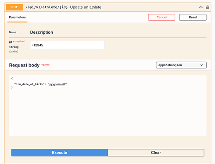The width and height of the screenshot is (215, 164).
Task: Collapse the Update an athlete operation
Action: 201,7
